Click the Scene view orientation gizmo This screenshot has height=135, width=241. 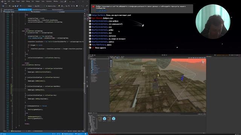[203, 62]
